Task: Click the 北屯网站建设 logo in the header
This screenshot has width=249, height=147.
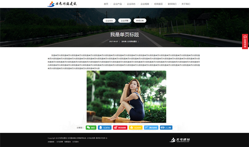Action: 62,4
